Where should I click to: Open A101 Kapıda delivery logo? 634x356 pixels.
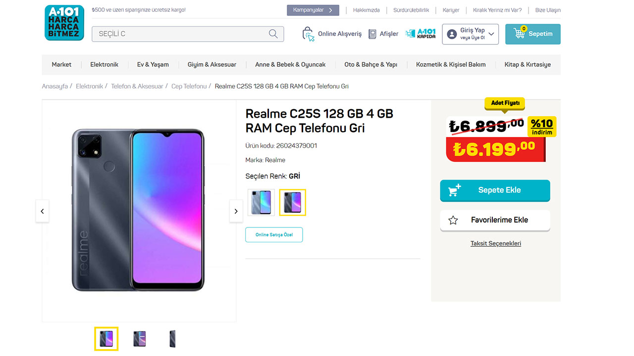421,34
